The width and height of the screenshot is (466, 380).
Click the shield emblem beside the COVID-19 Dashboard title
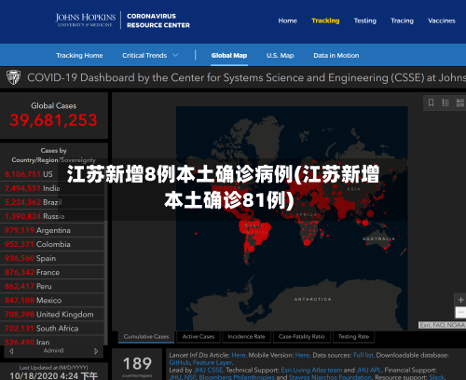[13, 77]
